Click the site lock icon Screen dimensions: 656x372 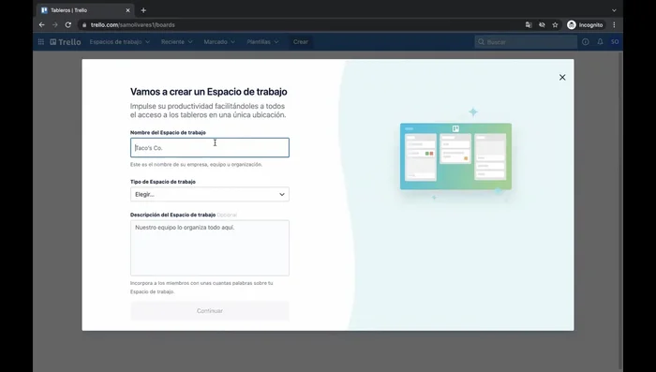pyautogui.click(x=84, y=25)
